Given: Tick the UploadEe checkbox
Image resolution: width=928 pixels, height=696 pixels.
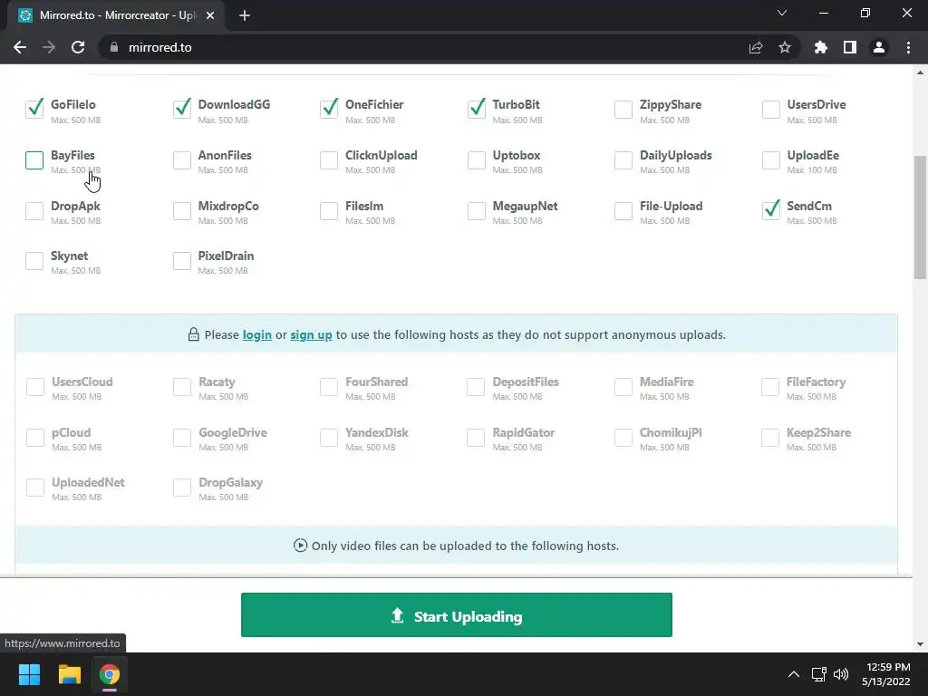Looking at the screenshot, I should tap(770, 159).
